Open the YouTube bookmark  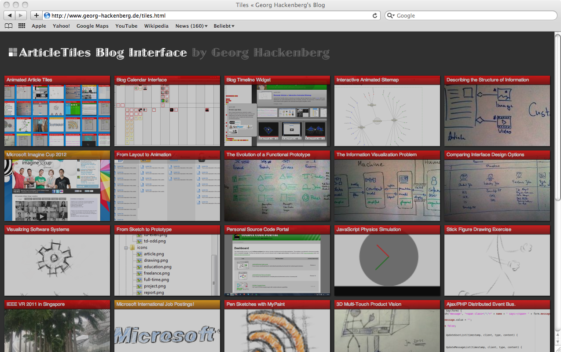pos(126,26)
